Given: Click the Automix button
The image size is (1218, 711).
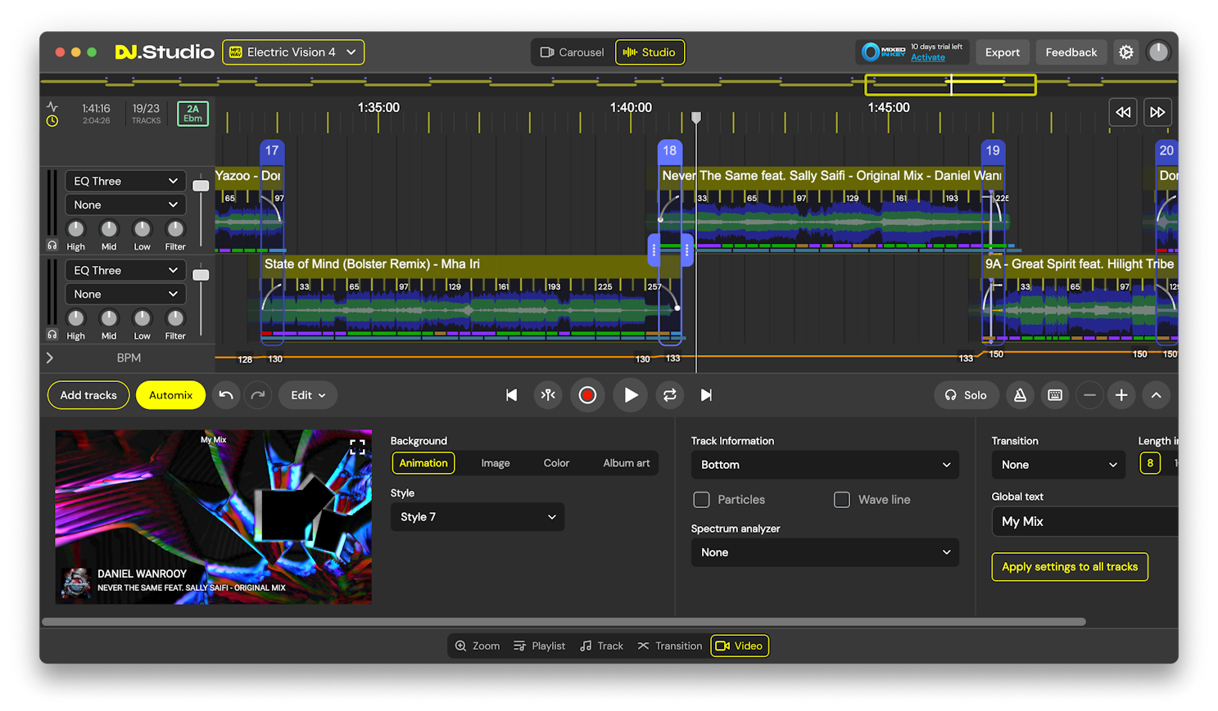Looking at the screenshot, I should [x=170, y=395].
